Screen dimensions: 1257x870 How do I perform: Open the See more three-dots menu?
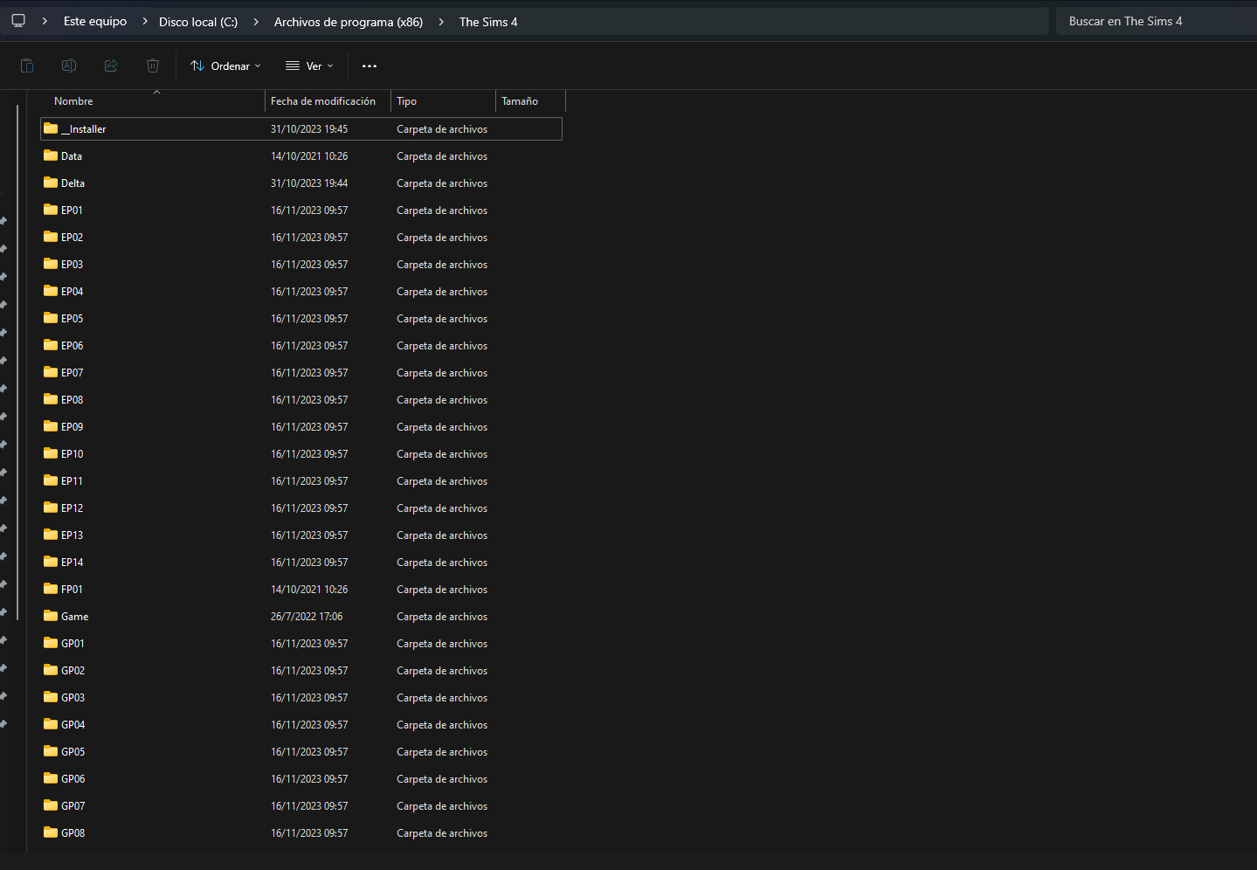tap(370, 66)
